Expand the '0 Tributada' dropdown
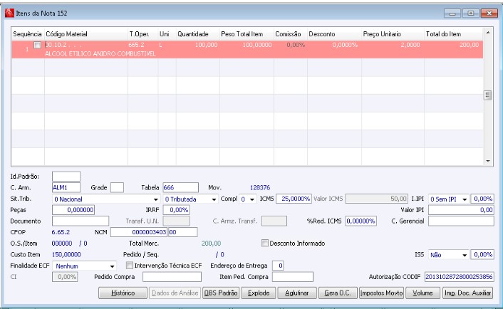503x309 pixels. [x=190, y=199]
